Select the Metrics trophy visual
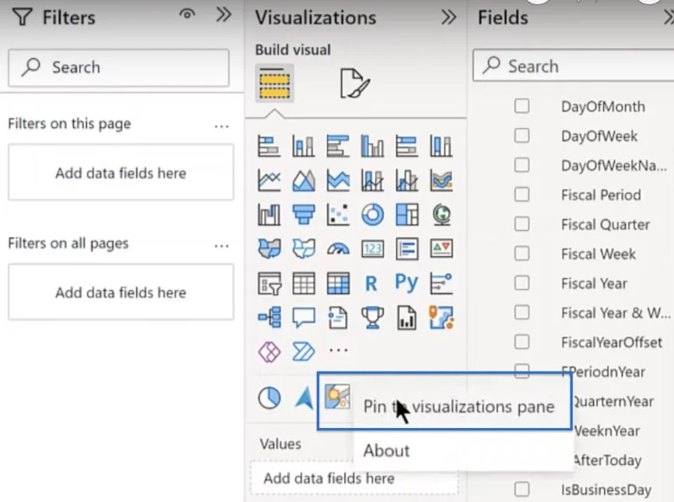The height and width of the screenshot is (502, 674). pos(372,318)
